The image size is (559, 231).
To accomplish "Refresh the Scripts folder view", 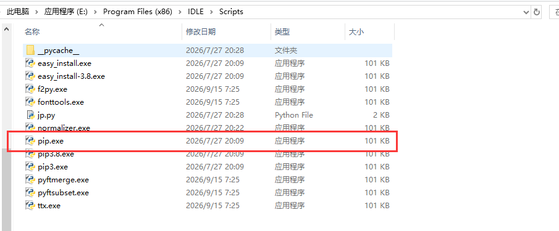I will click(x=536, y=12).
